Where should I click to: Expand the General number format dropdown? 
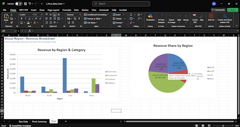tap(74, 15)
